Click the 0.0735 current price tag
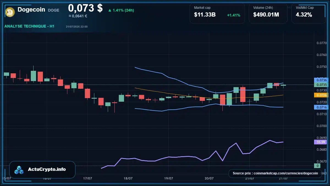Screen dimensions: 330x186 coord(321,85)
